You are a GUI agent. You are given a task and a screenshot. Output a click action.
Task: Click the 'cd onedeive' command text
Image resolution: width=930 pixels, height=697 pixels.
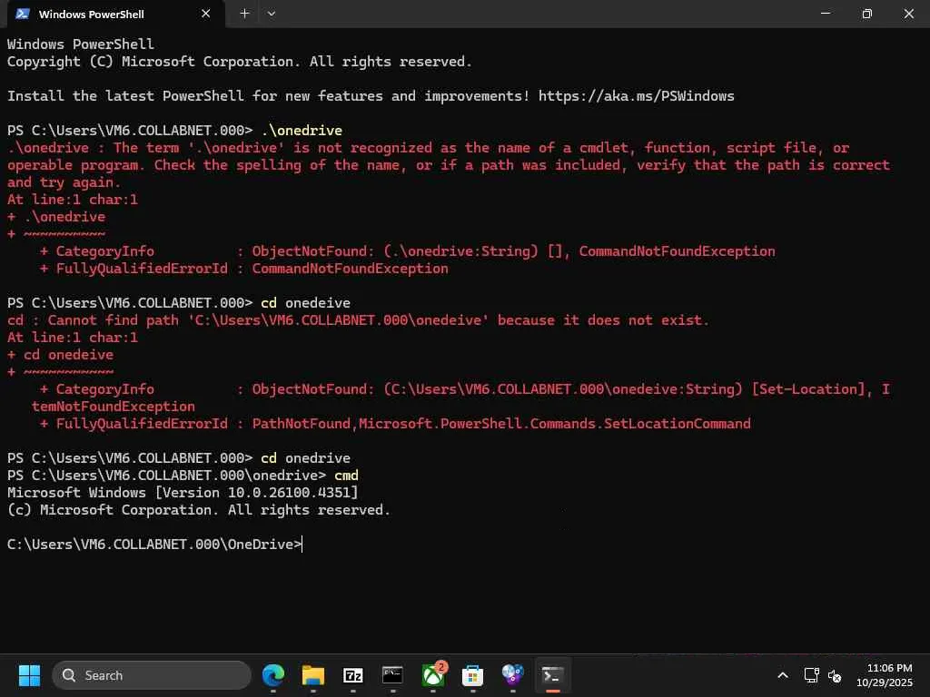click(x=305, y=303)
